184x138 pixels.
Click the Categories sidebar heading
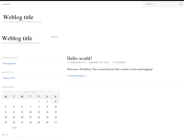[10, 58]
